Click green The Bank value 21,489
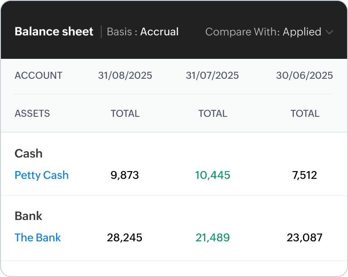This screenshot has height=277, width=348. point(212,238)
